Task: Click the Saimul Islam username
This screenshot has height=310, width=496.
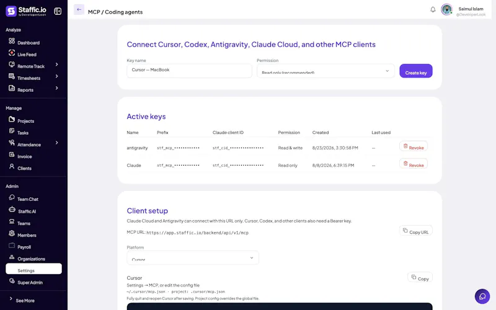Action: [471, 9]
